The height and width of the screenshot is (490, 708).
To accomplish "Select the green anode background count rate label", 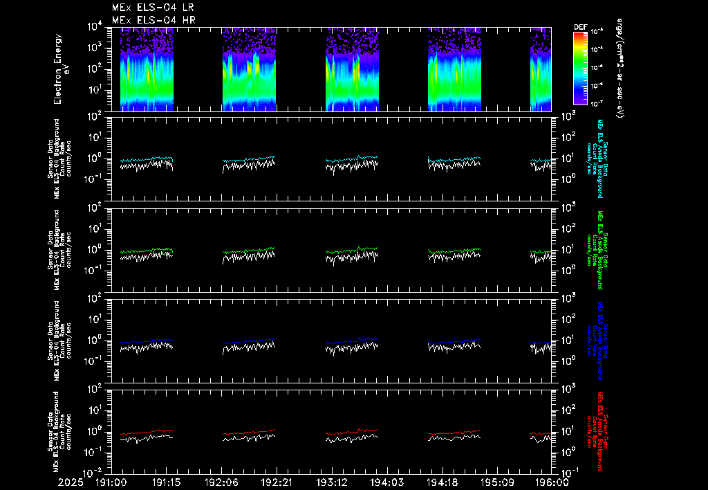I will pyautogui.click(x=597, y=250).
